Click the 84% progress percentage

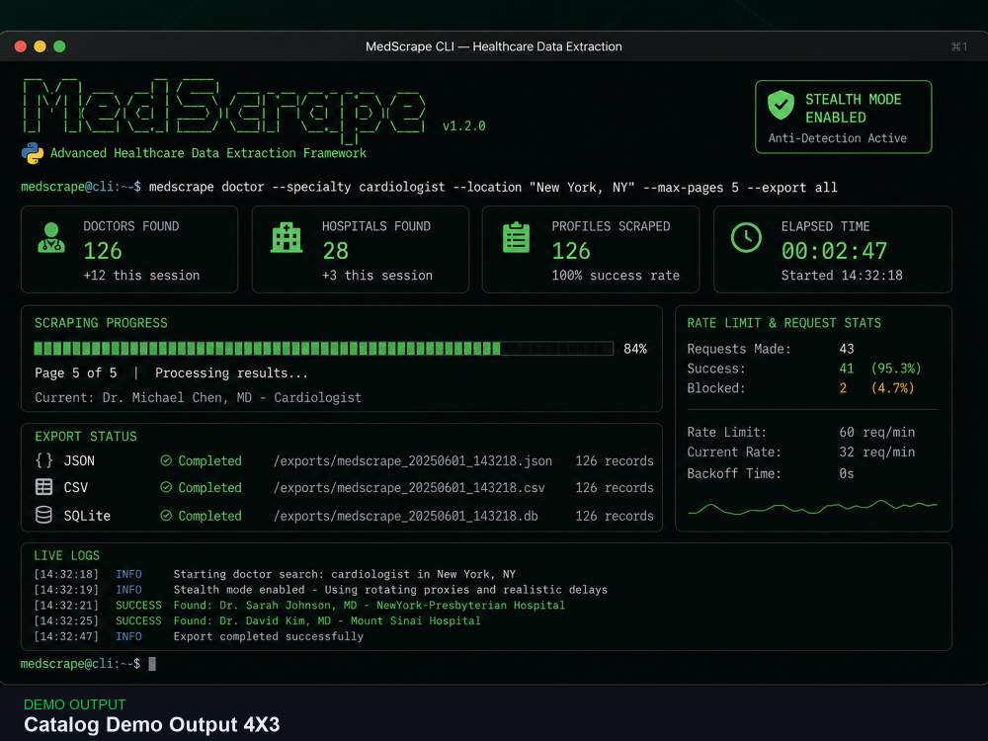pos(635,349)
